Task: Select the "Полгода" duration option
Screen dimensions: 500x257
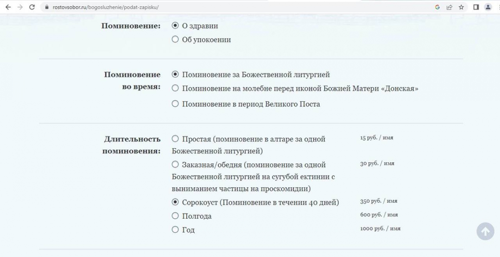Action: (x=175, y=216)
